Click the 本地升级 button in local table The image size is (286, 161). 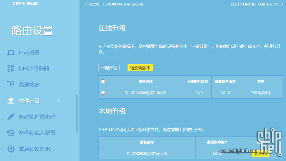[x=260, y=153]
